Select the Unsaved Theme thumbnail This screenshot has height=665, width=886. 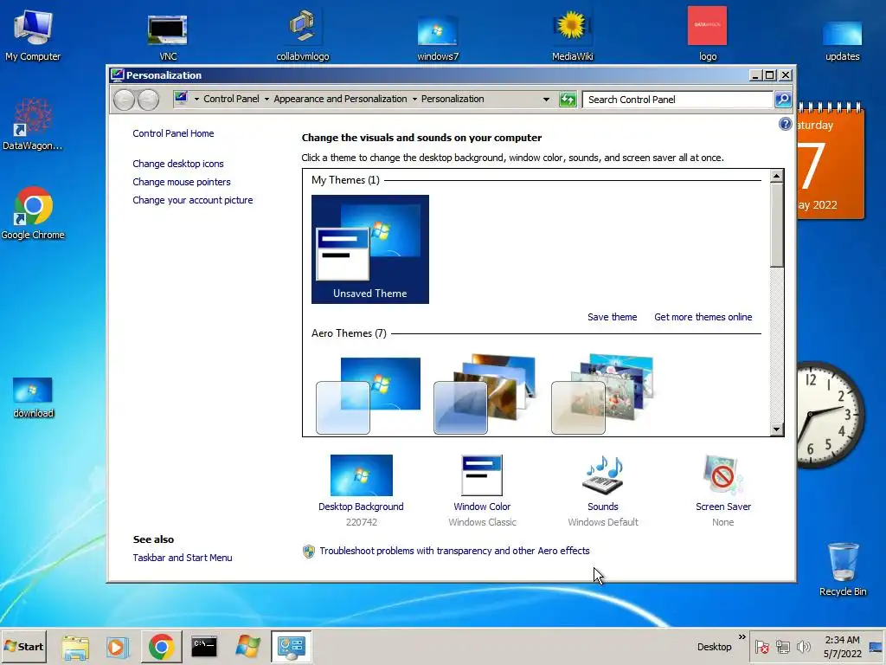(370, 249)
